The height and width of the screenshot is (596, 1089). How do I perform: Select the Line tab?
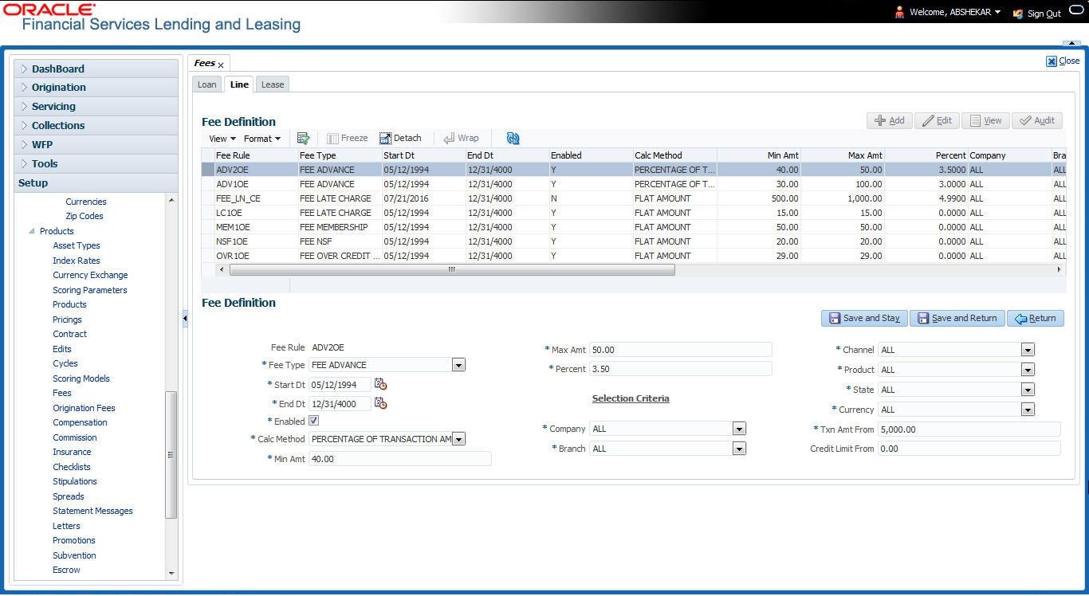click(x=239, y=84)
